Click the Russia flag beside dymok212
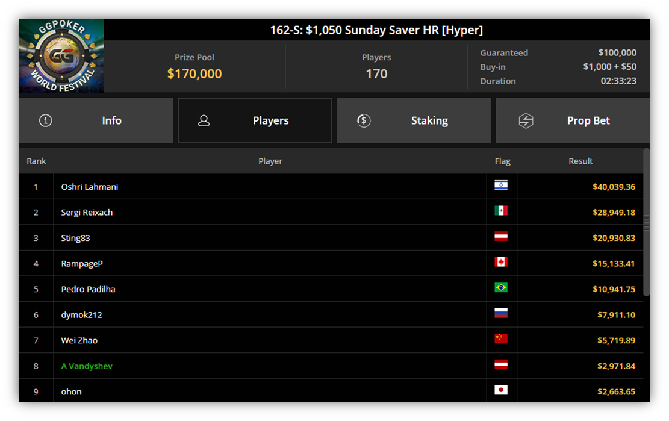Screen dimensions: 669x421 (501, 313)
